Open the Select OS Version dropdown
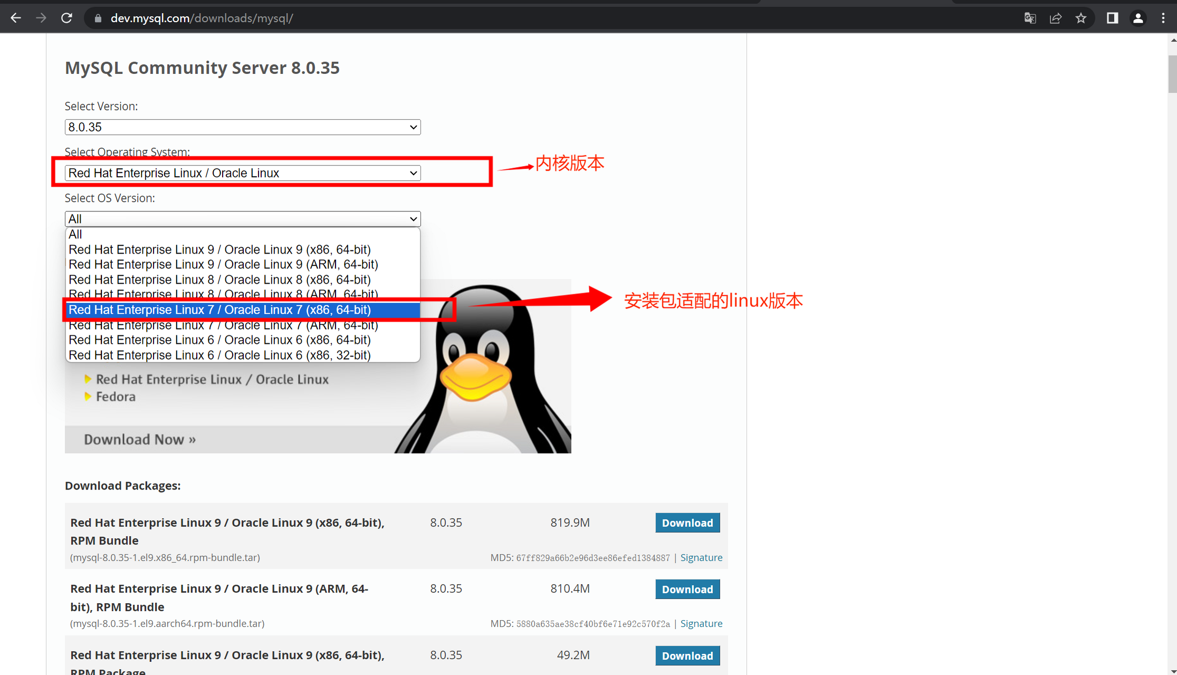This screenshot has width=1177, height=675. pyautogui.click(x=242, y=218)
